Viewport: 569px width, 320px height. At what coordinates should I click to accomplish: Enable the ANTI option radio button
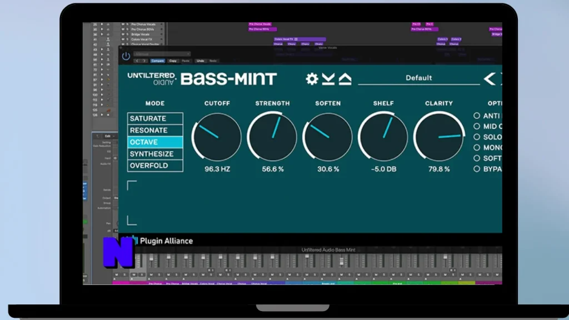pos(476,116)
